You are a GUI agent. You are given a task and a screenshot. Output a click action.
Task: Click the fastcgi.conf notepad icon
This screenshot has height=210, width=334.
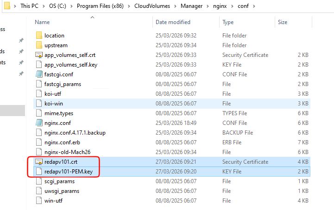(x=39, y=74)
